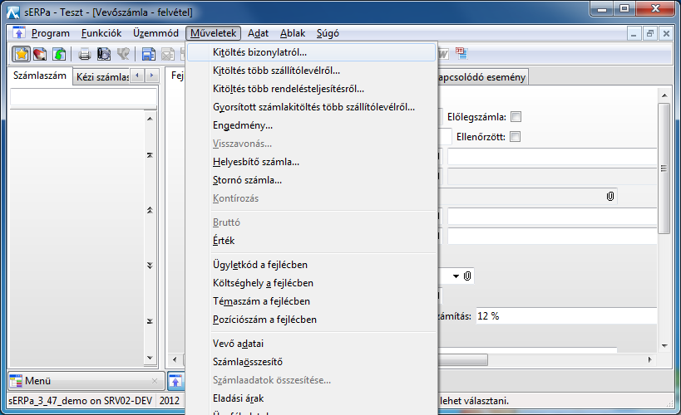Click the sERPa logo in the title bar

pos(13,12)
